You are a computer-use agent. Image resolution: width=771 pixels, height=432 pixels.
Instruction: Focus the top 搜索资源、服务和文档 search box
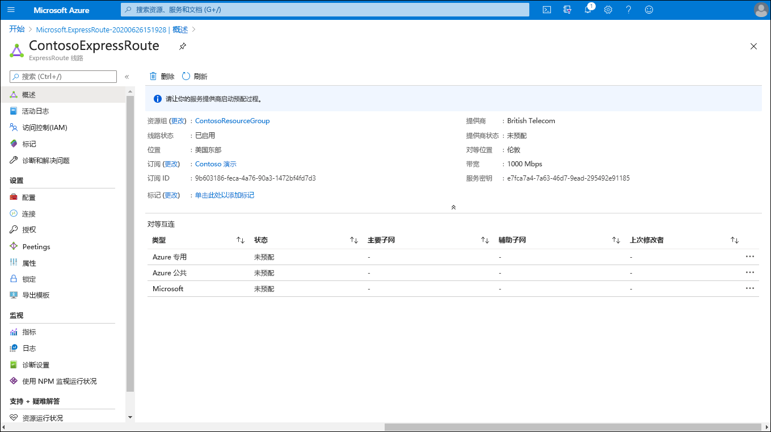click(325, 10)
